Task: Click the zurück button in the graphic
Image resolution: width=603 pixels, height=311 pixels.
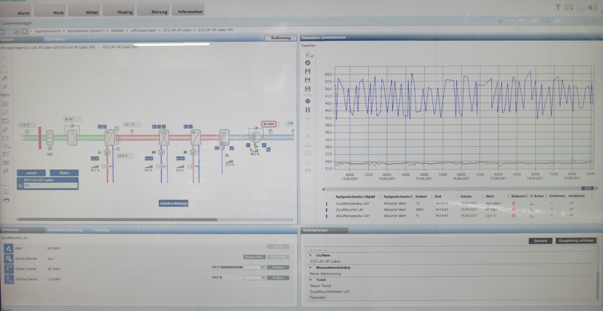Action: coord(32,173)
